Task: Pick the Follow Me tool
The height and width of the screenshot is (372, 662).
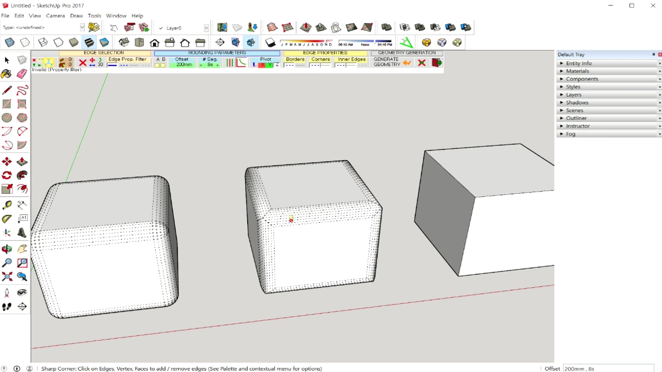Action: 22,175
